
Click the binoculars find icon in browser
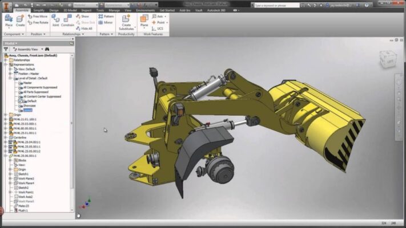(x=47, y=49)
